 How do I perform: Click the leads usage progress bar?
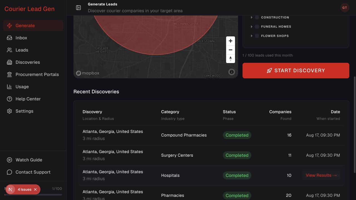click(x=33, y=195)
